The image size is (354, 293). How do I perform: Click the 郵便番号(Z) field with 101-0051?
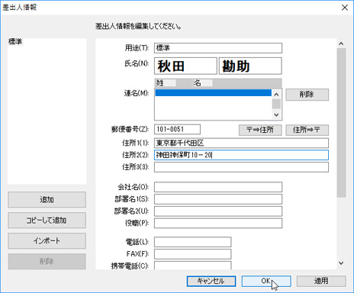pos(177,129)
